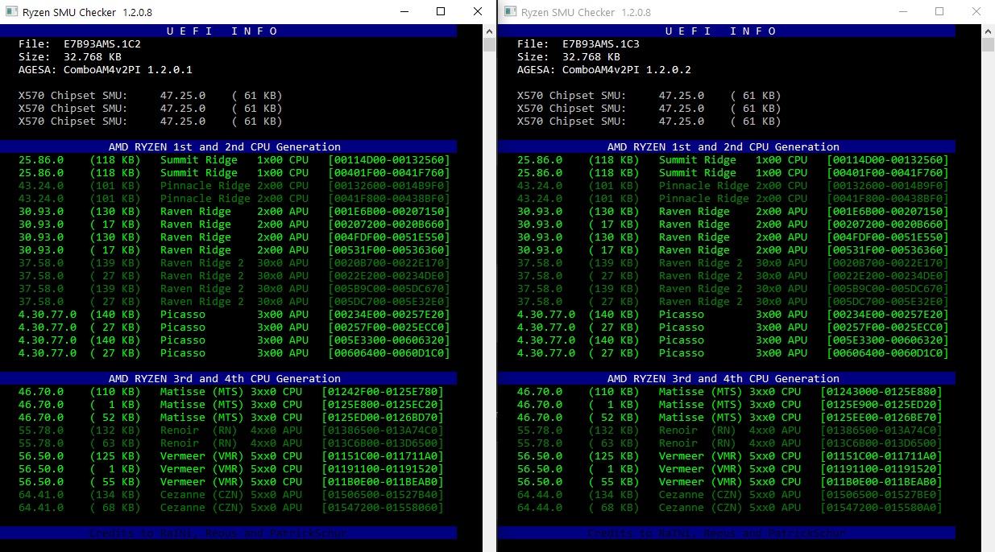Click the UEFI INFO header in left window

[228, 31]
